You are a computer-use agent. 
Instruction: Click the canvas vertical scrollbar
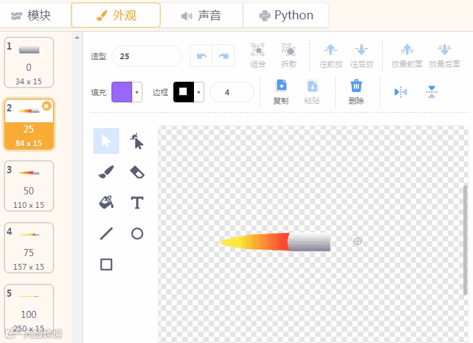click(x=465, y=240)
